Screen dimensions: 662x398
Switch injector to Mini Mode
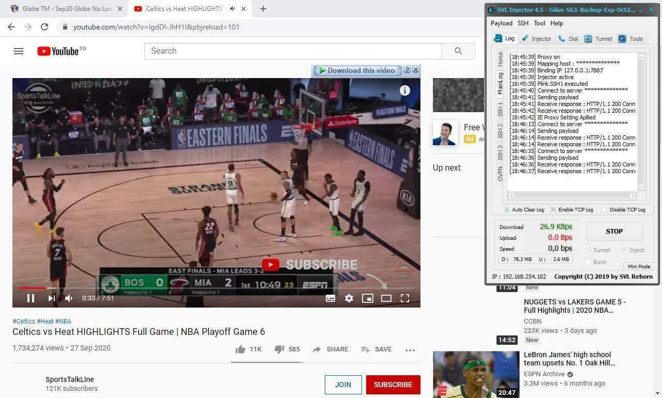point(639,267)
